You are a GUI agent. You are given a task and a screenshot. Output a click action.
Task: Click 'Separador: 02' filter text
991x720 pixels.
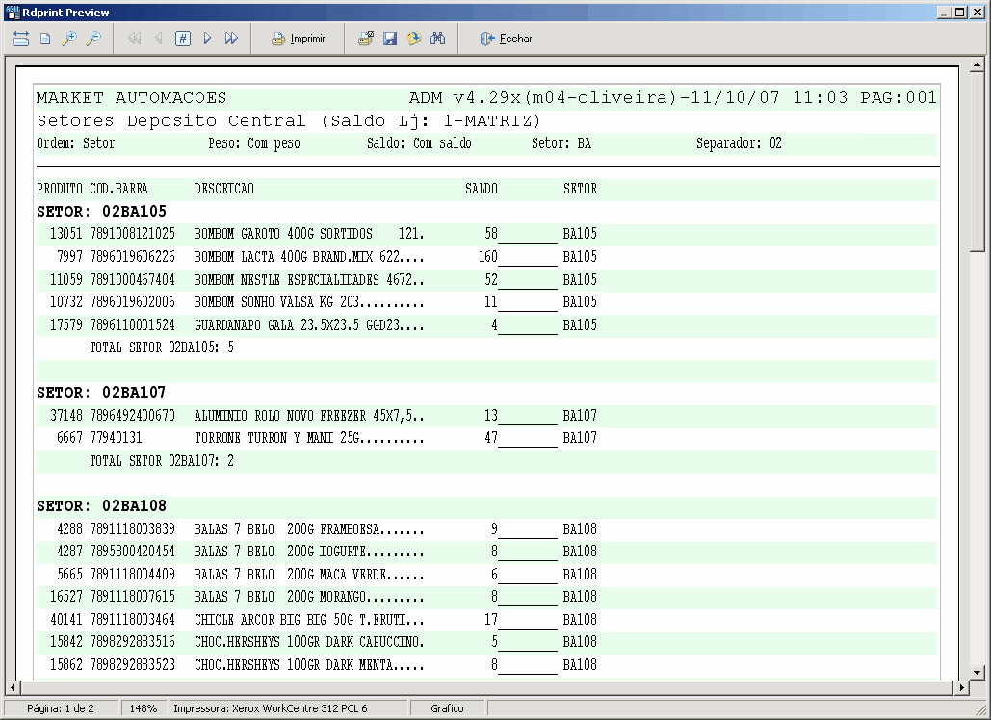pos(739,143)
